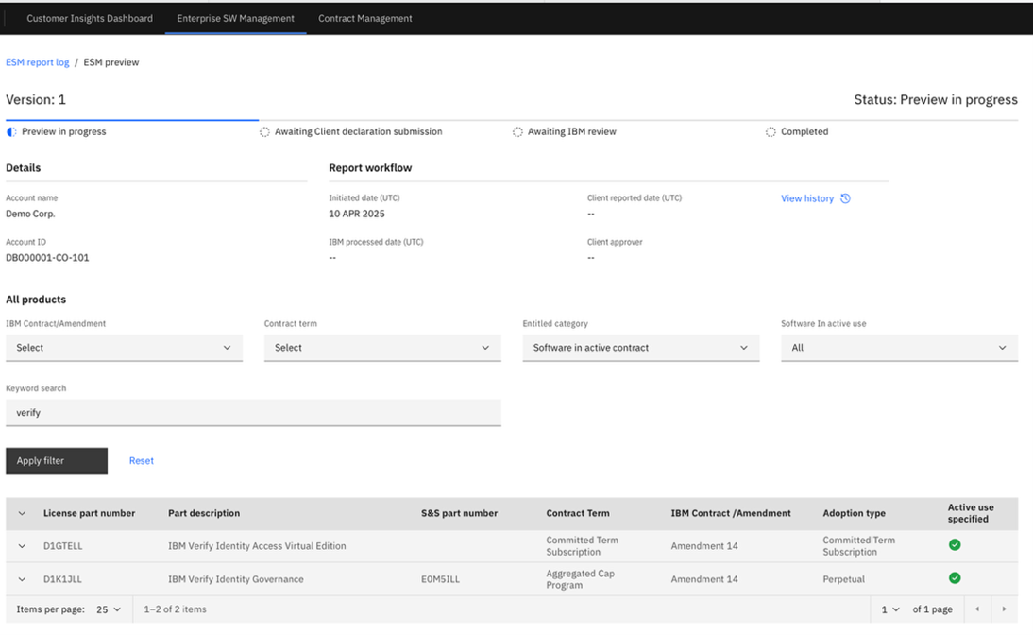The width and height of the screenshot is (1033, 635).
Task: Click the S&S part number column header
Action: coord(459,513)
